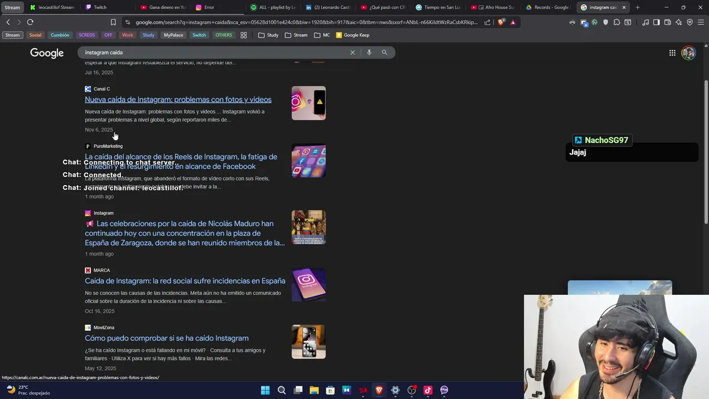Open PuroMarketing Reels alcance article
709x399 pixels.
[181, 162]
